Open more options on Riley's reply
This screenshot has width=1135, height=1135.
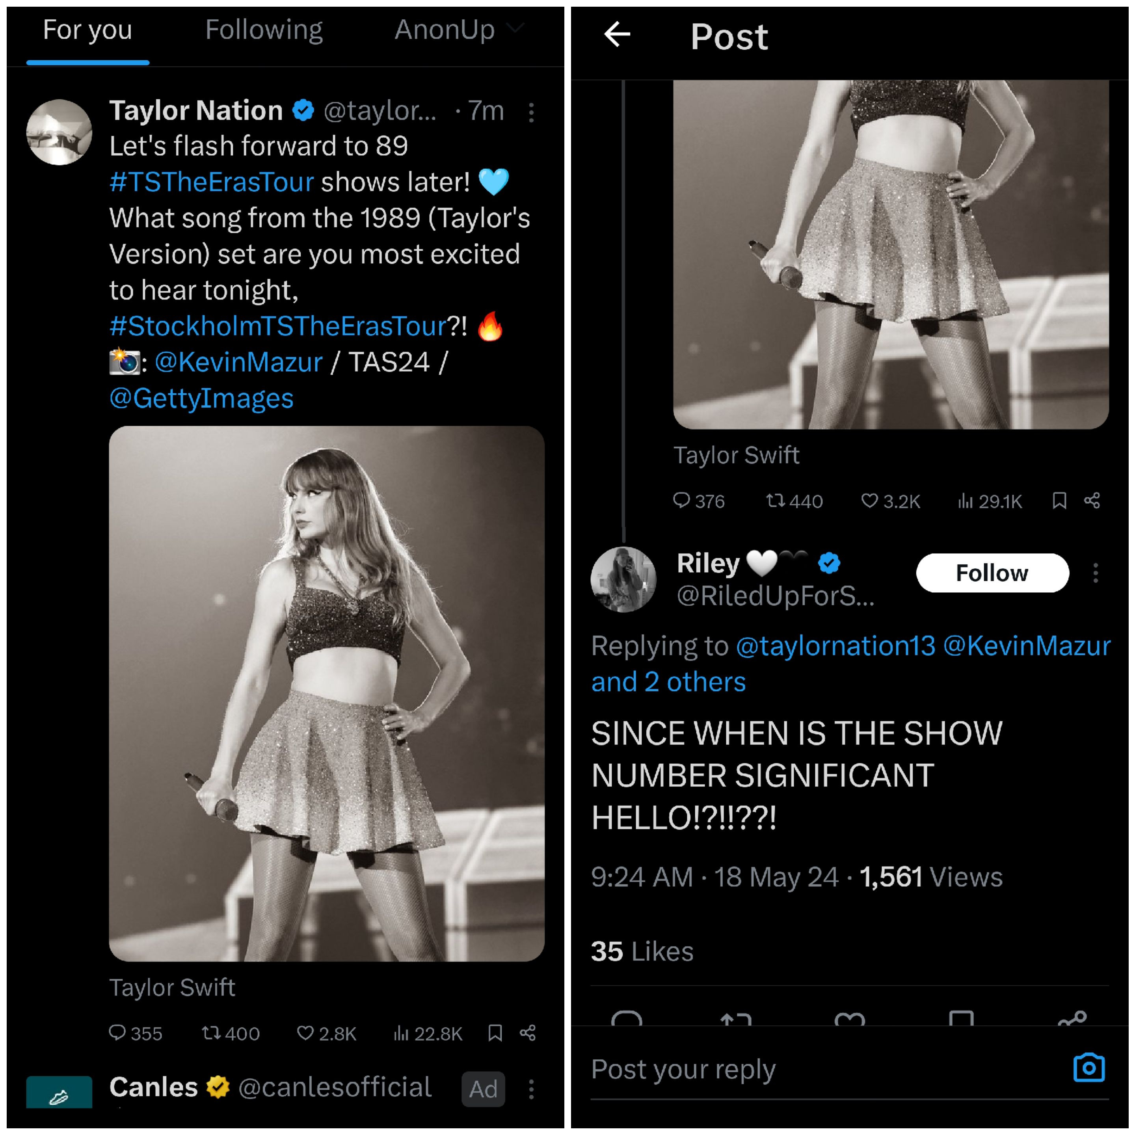pyautogui.click(x=1096, y=573)
